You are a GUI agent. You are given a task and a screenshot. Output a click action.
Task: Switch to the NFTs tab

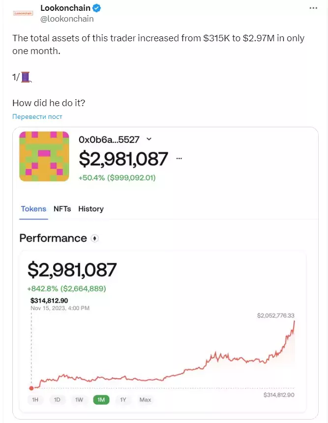62,209
